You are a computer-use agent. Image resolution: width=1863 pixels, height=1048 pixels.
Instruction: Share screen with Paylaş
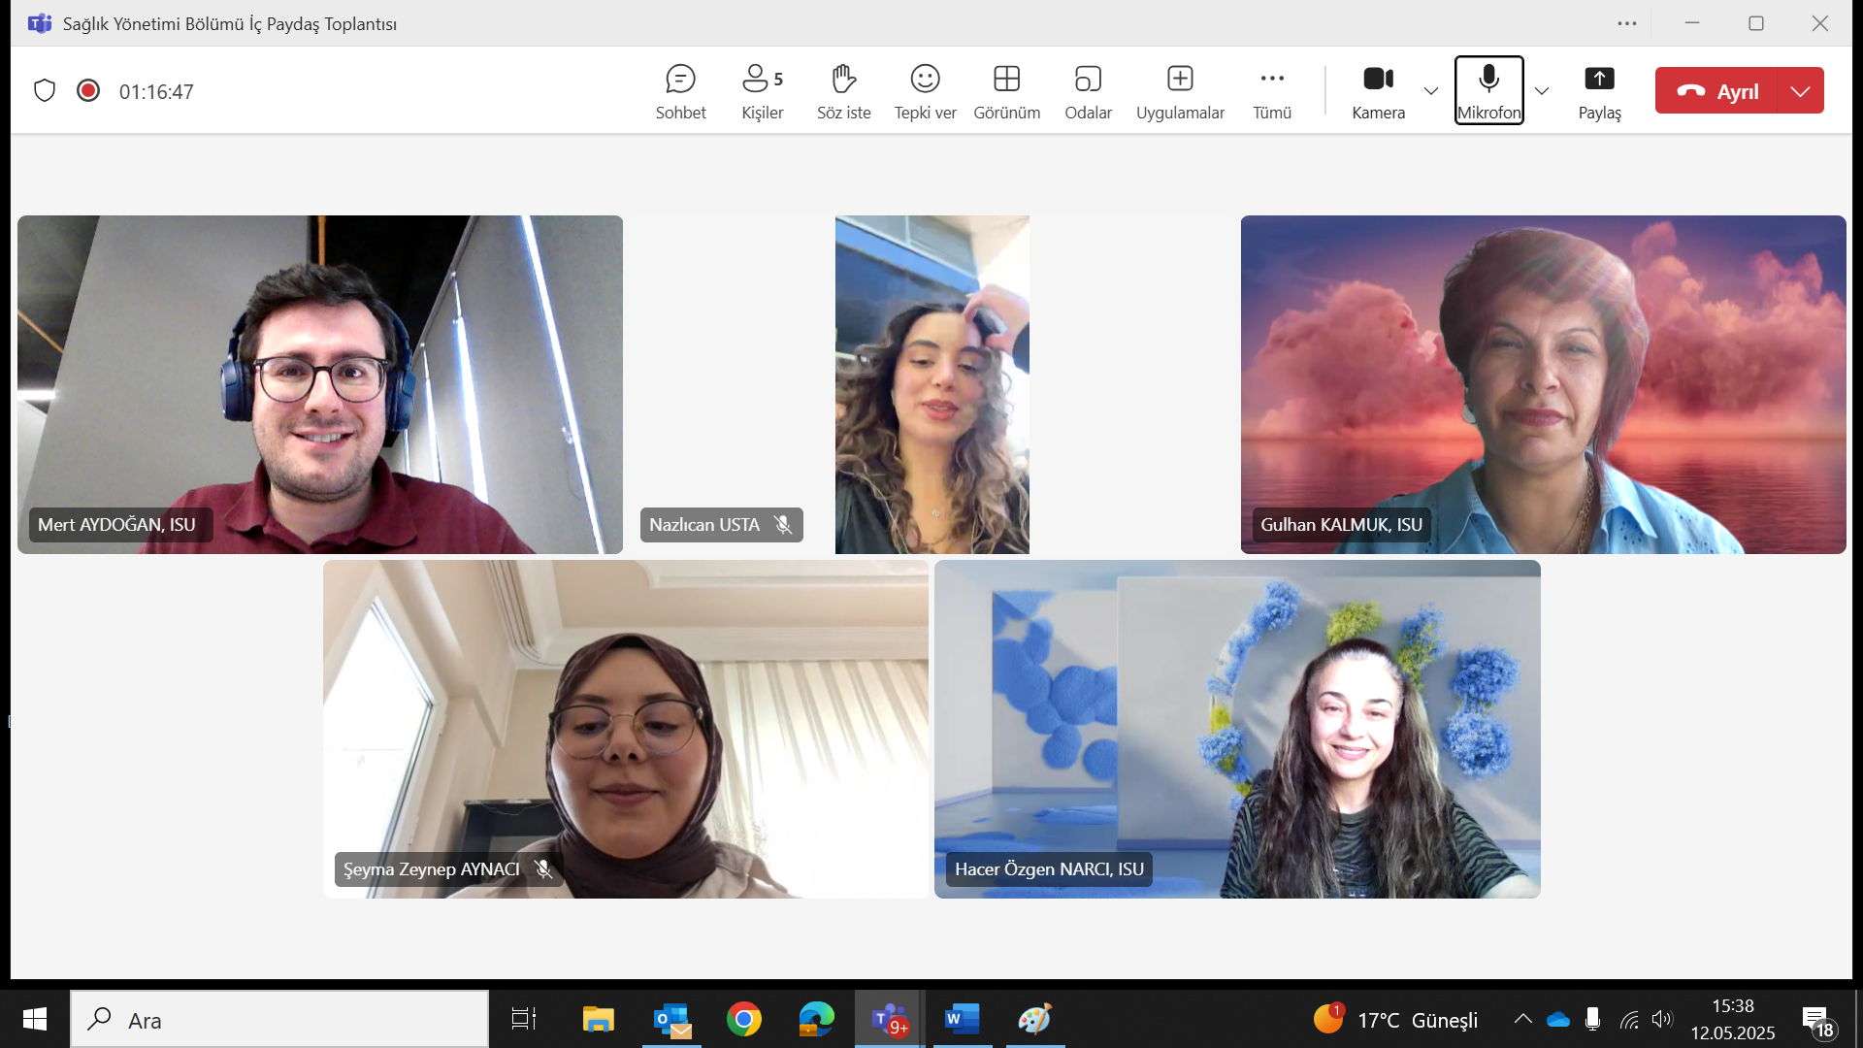point(1599,91)
